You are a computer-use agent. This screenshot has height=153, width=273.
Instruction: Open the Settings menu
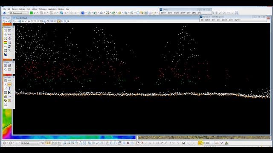(22, 9)
